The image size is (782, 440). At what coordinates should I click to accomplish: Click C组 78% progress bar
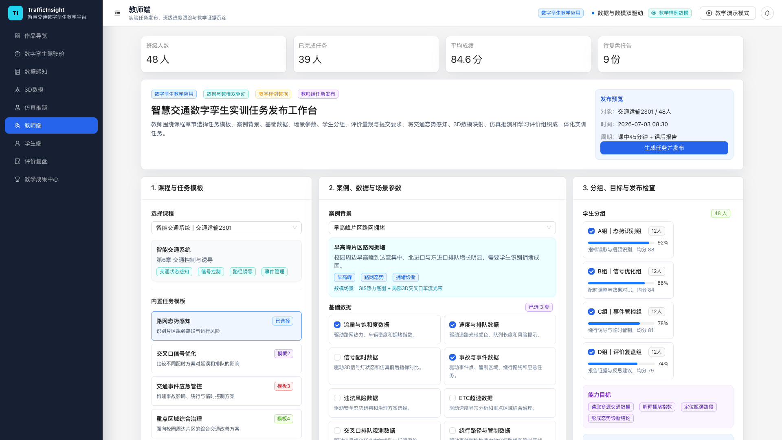click(621, 323)
